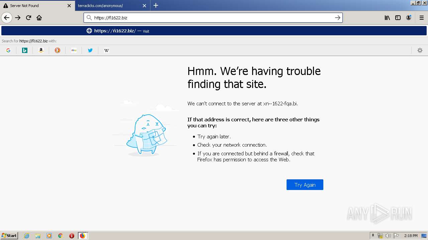Open the Firefox home page
Screen dimensions: 428x240
[x=39, y=18]
